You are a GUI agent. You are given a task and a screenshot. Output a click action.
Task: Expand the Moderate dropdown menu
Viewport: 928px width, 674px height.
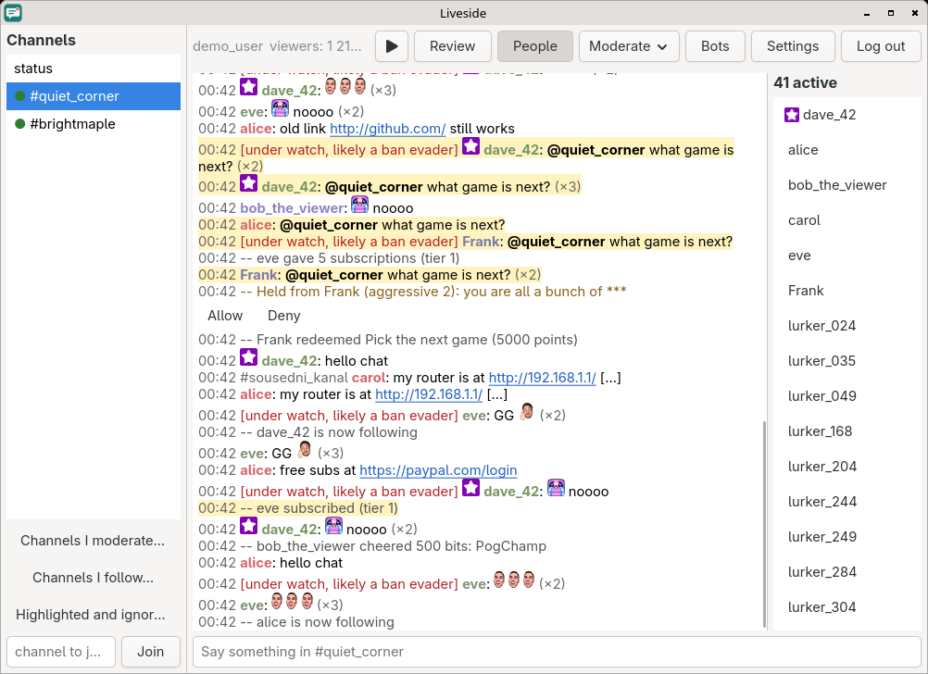click(629, 46)
